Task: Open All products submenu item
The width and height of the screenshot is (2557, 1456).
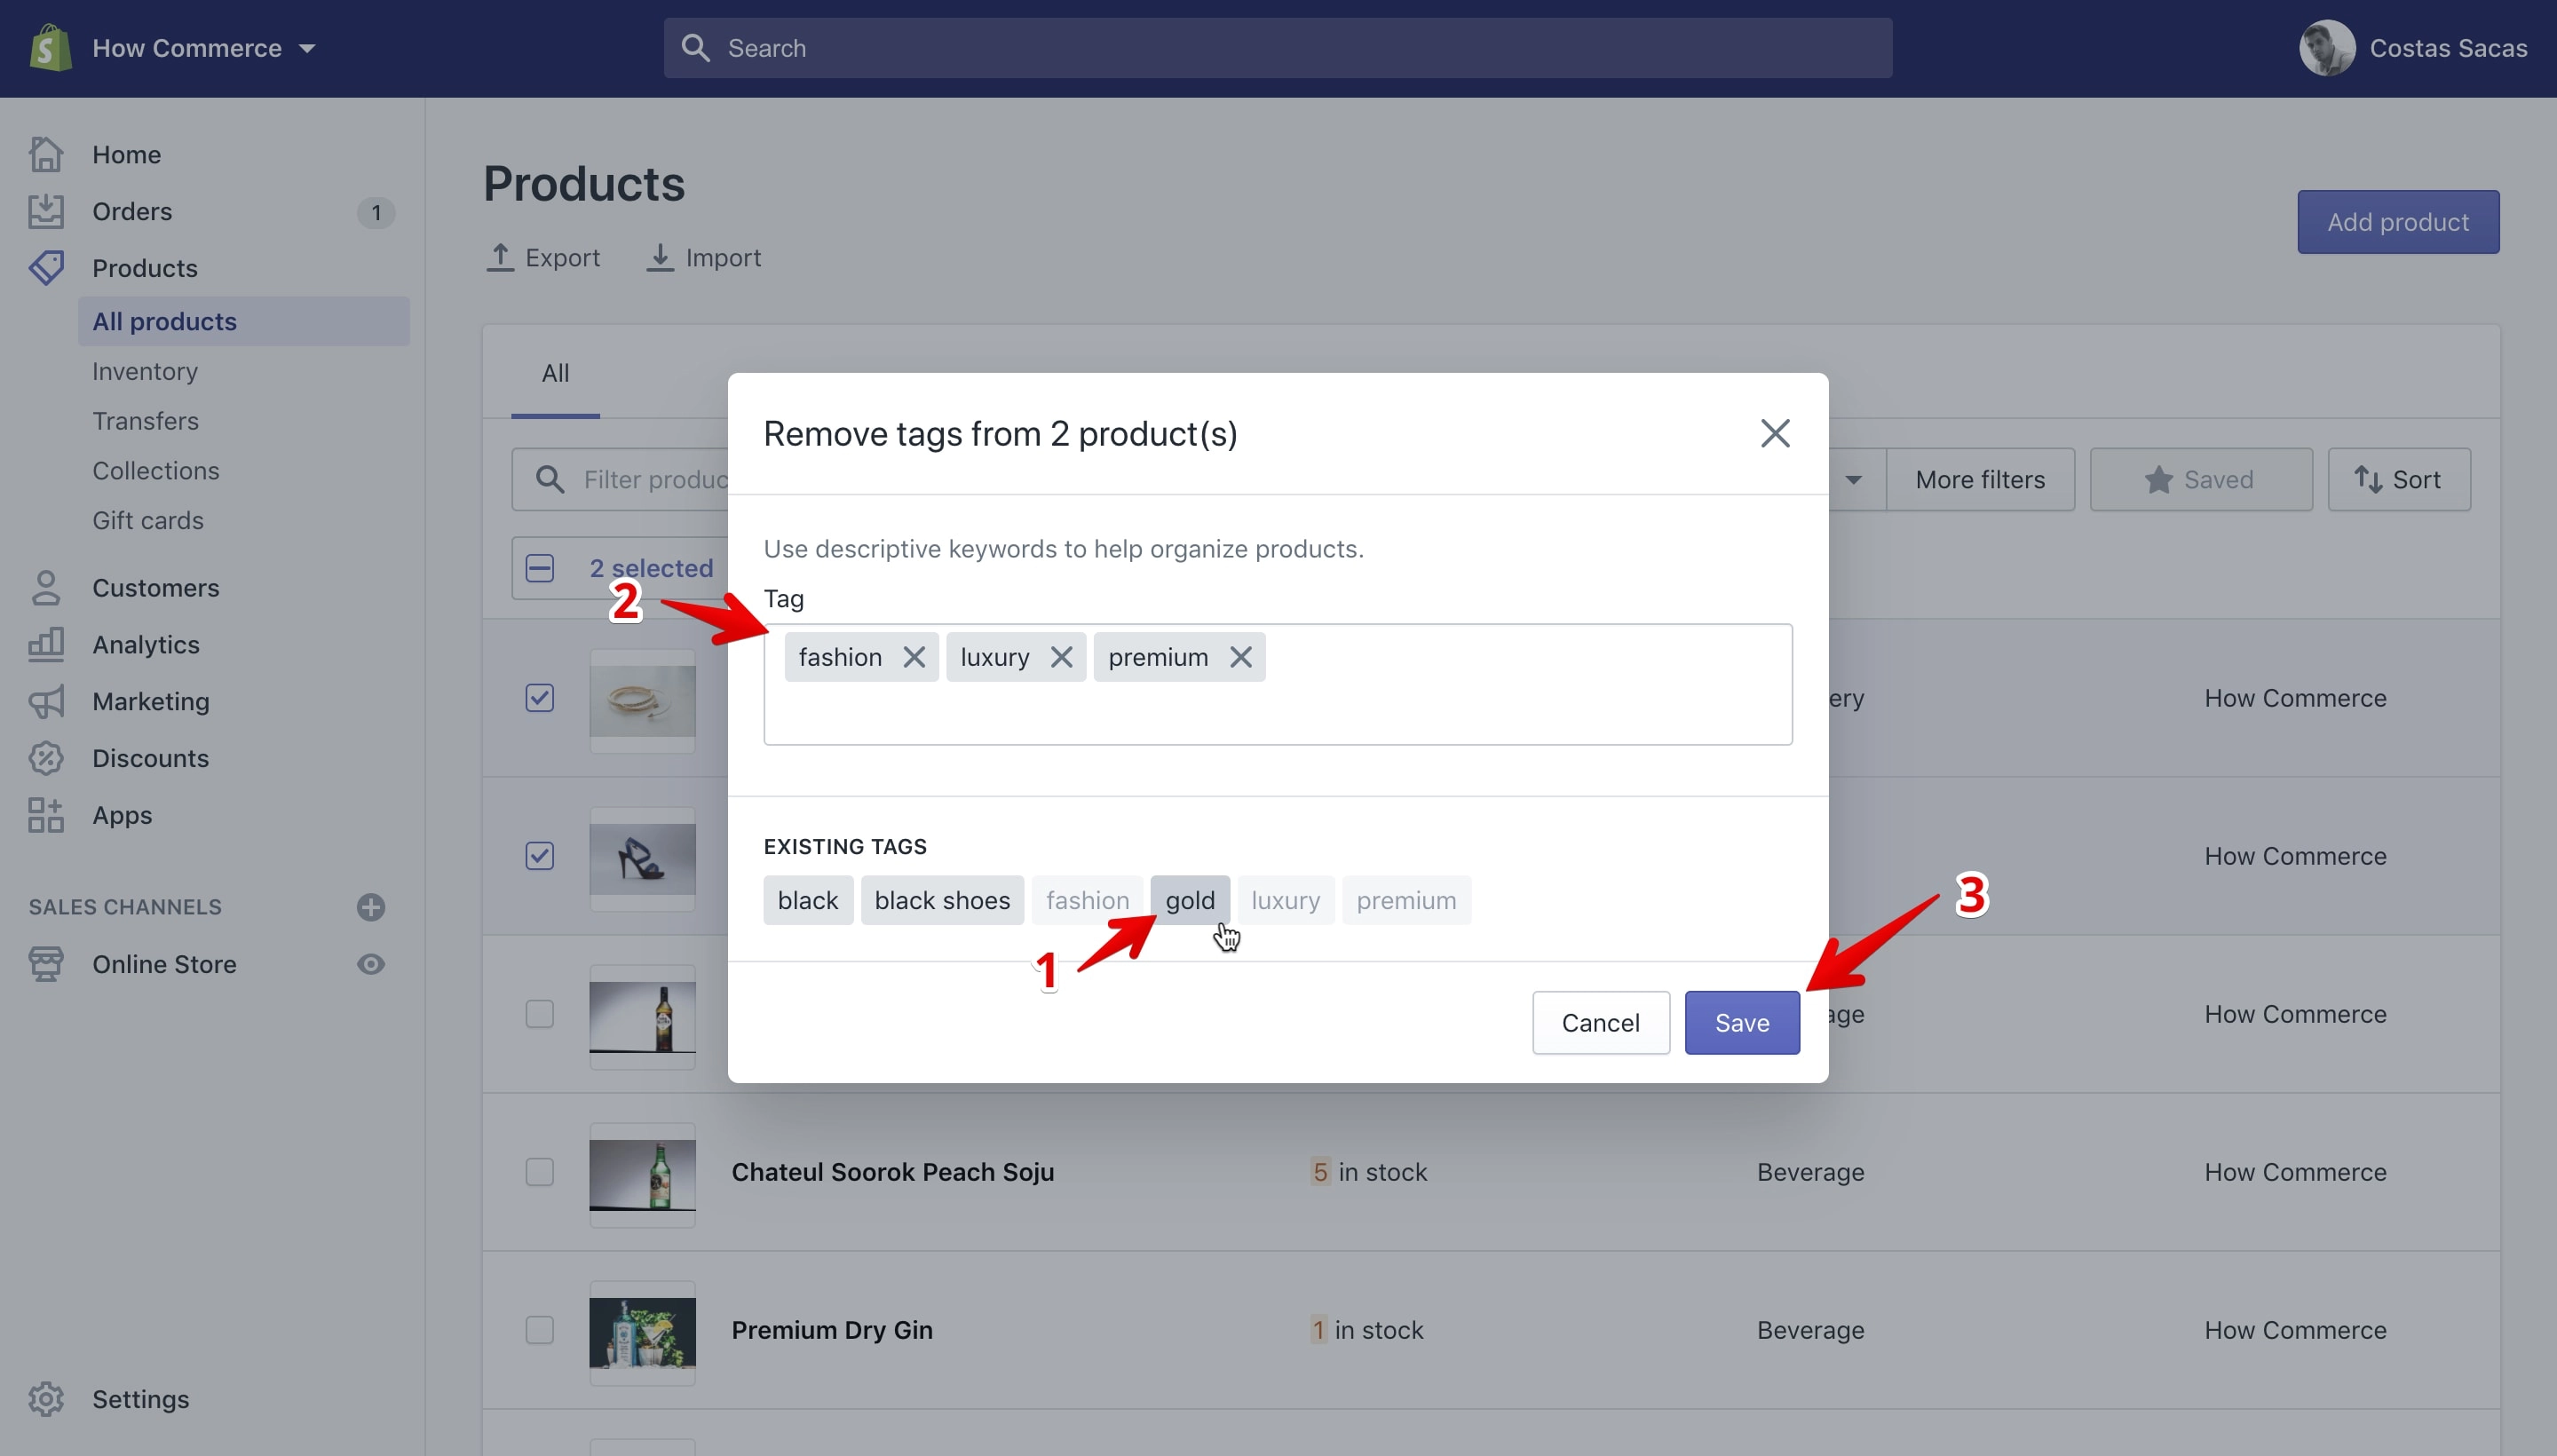Action: (x=243, y=321)
